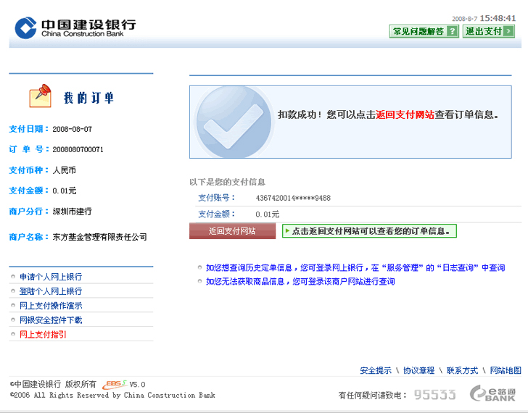Click the pushpin note icon beside 我的订单
This screenshot has width=528, height=413.
point(41,96)
